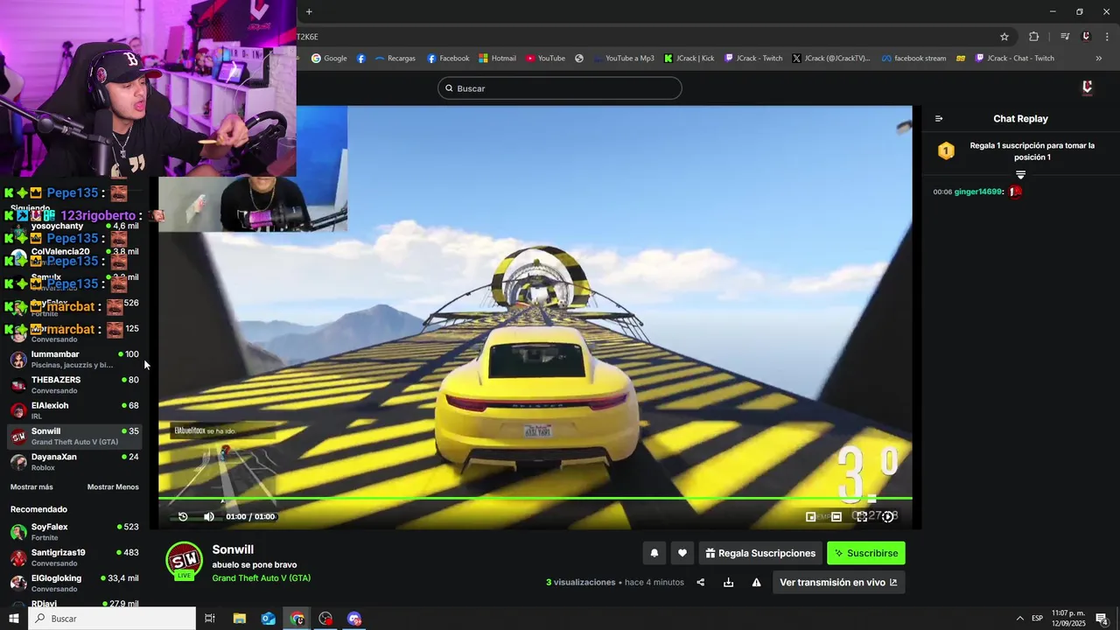Click the Windows taskbar Buscar search box
1120x630 pixels.
coord(112,619)
